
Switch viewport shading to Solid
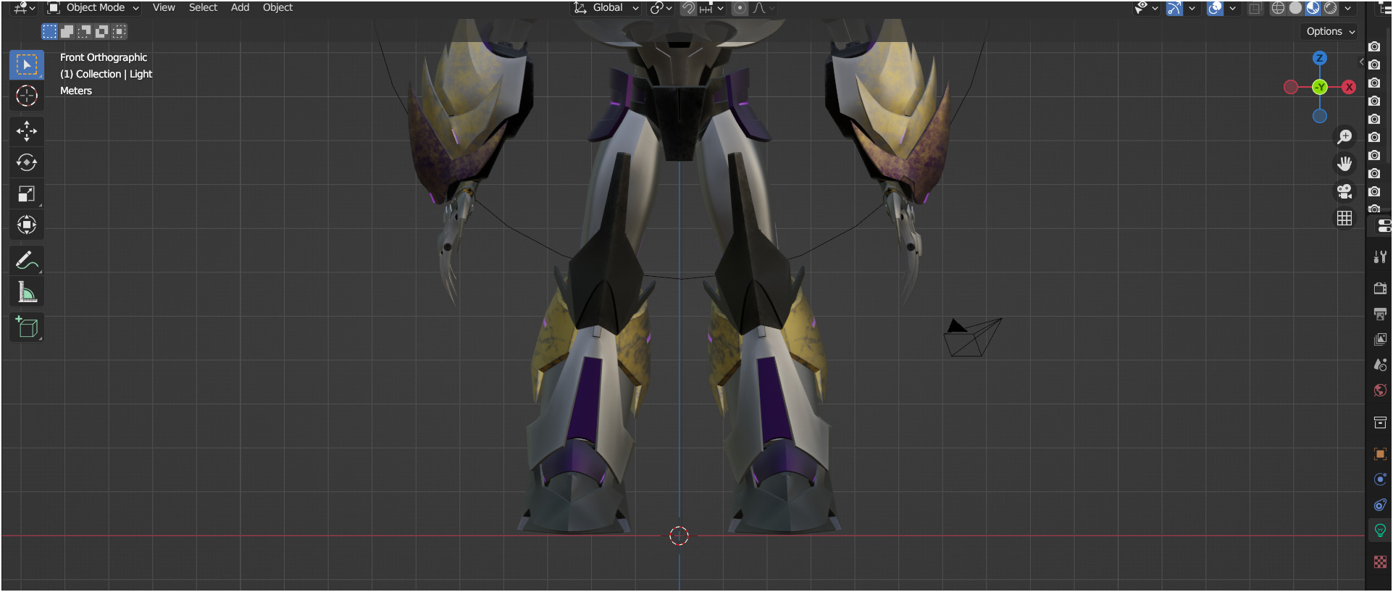[1296, 8]
